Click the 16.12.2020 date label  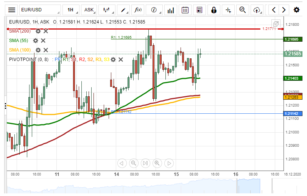292,174
